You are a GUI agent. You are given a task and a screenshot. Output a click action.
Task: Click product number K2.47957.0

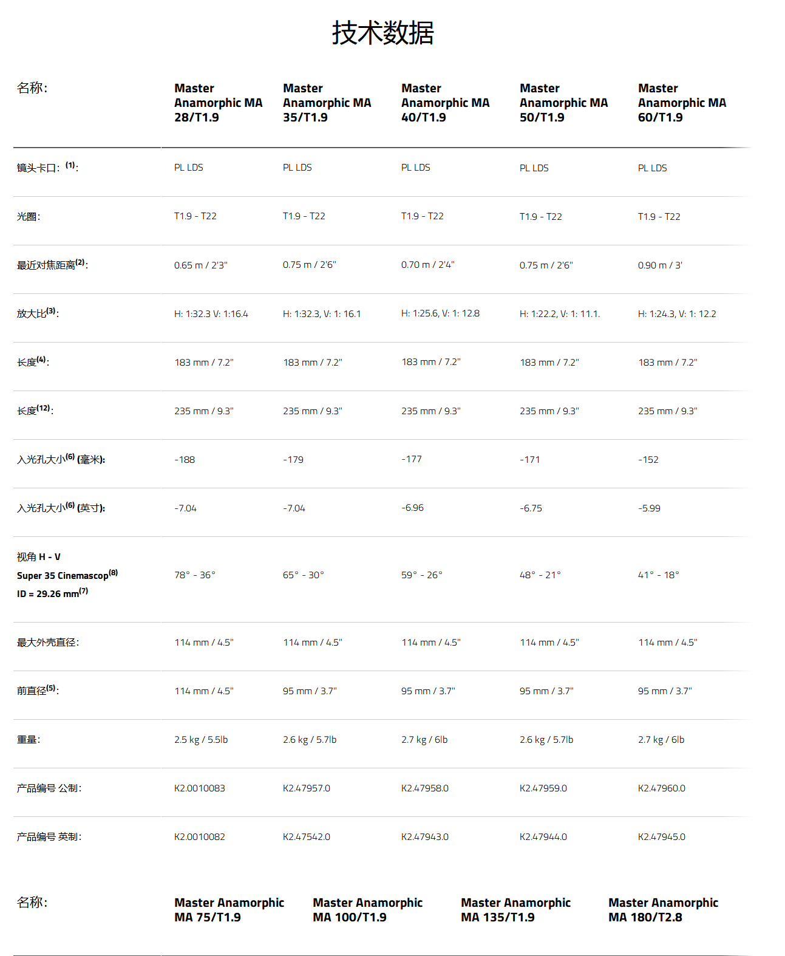(307, 788)
